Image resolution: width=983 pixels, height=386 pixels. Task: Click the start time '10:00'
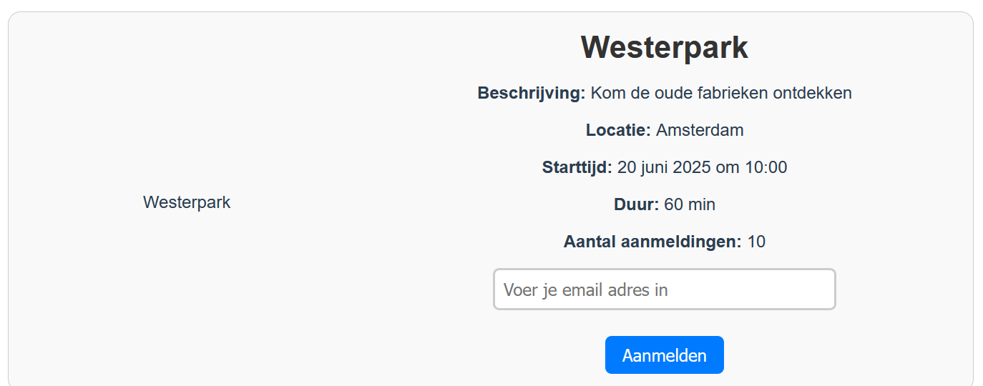pyautogui.click(x=766, y=167)
